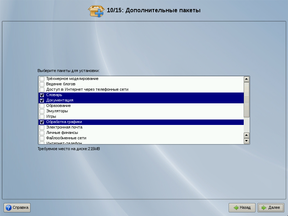The width and height of the screenshot is (288, 216).
Task: Select the Образование list row label
Action: [58, 106]
